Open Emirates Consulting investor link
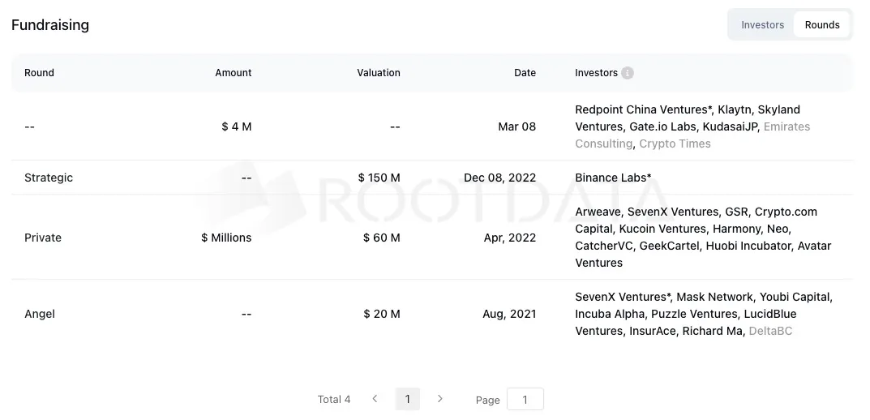Viewport: 870px width, 420px height. 786,126
